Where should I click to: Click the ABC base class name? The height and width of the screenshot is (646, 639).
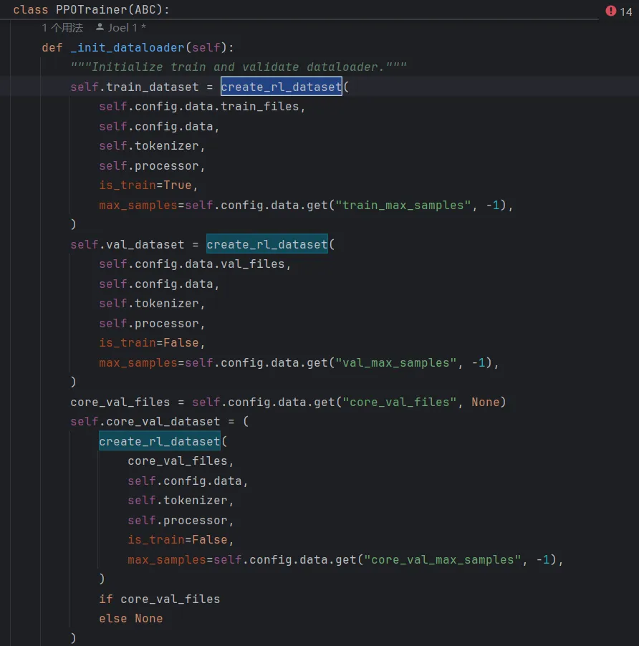pyautogui.click(x=145, y=9)
